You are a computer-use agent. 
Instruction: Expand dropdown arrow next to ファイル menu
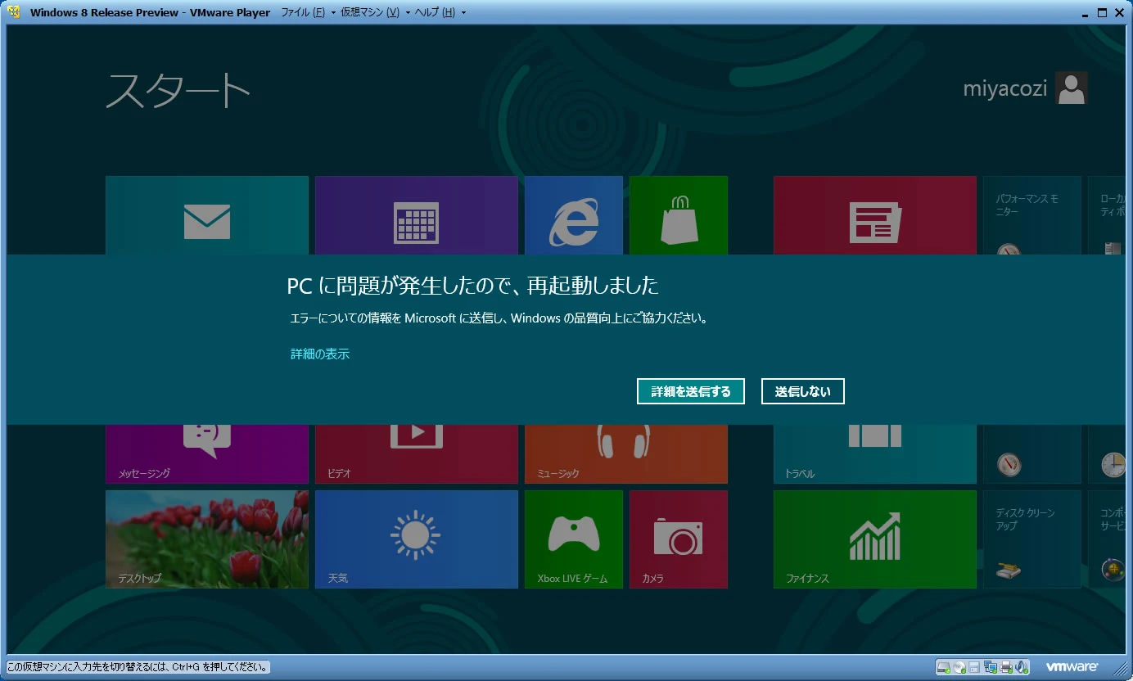[x=333, y=13]
